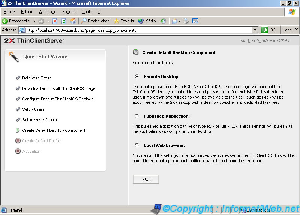The width and height of the screenshot is (300, 215).
Task: Expand the address bar dropdown
Action: coord(255,30)
